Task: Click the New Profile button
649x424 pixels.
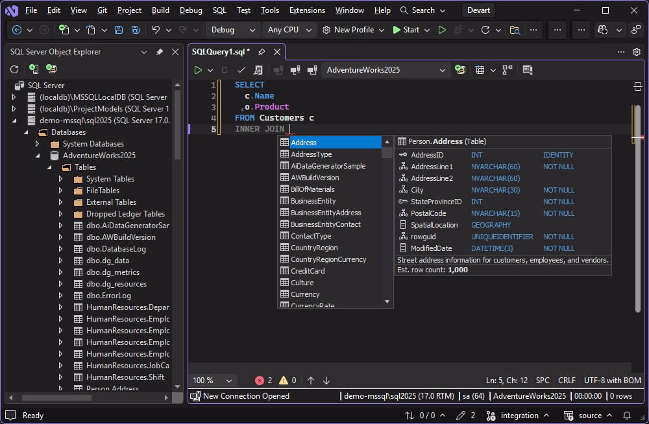Action: pyautogui.click(x=354, y=30)
